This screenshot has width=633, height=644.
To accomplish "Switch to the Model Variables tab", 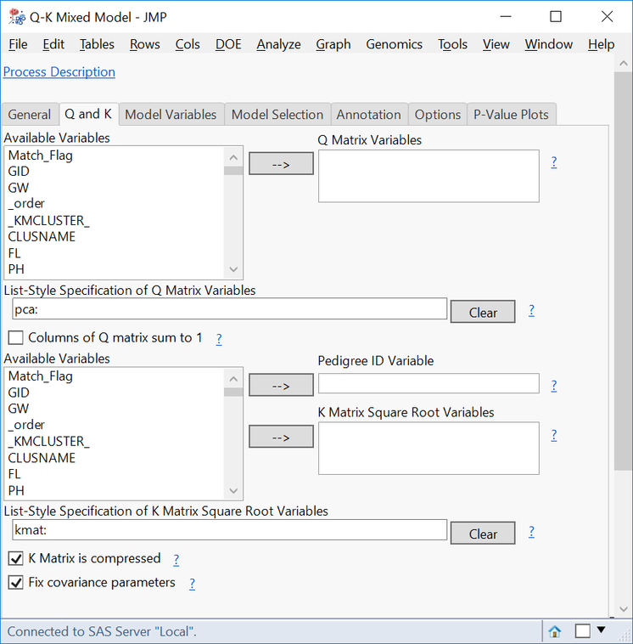I will (x=171, y=115).
